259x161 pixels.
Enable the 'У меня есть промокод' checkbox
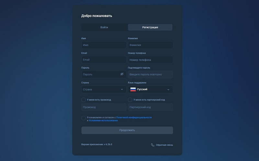[x=84, y=100]
